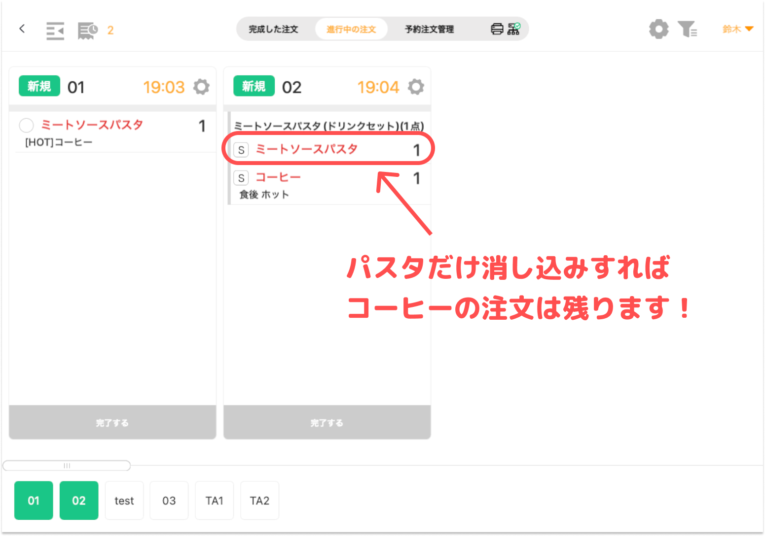Viewport: 765px width, 536px height.
Task: Click the horizontal scrollbar handle
Action: (x=67, y=466)
